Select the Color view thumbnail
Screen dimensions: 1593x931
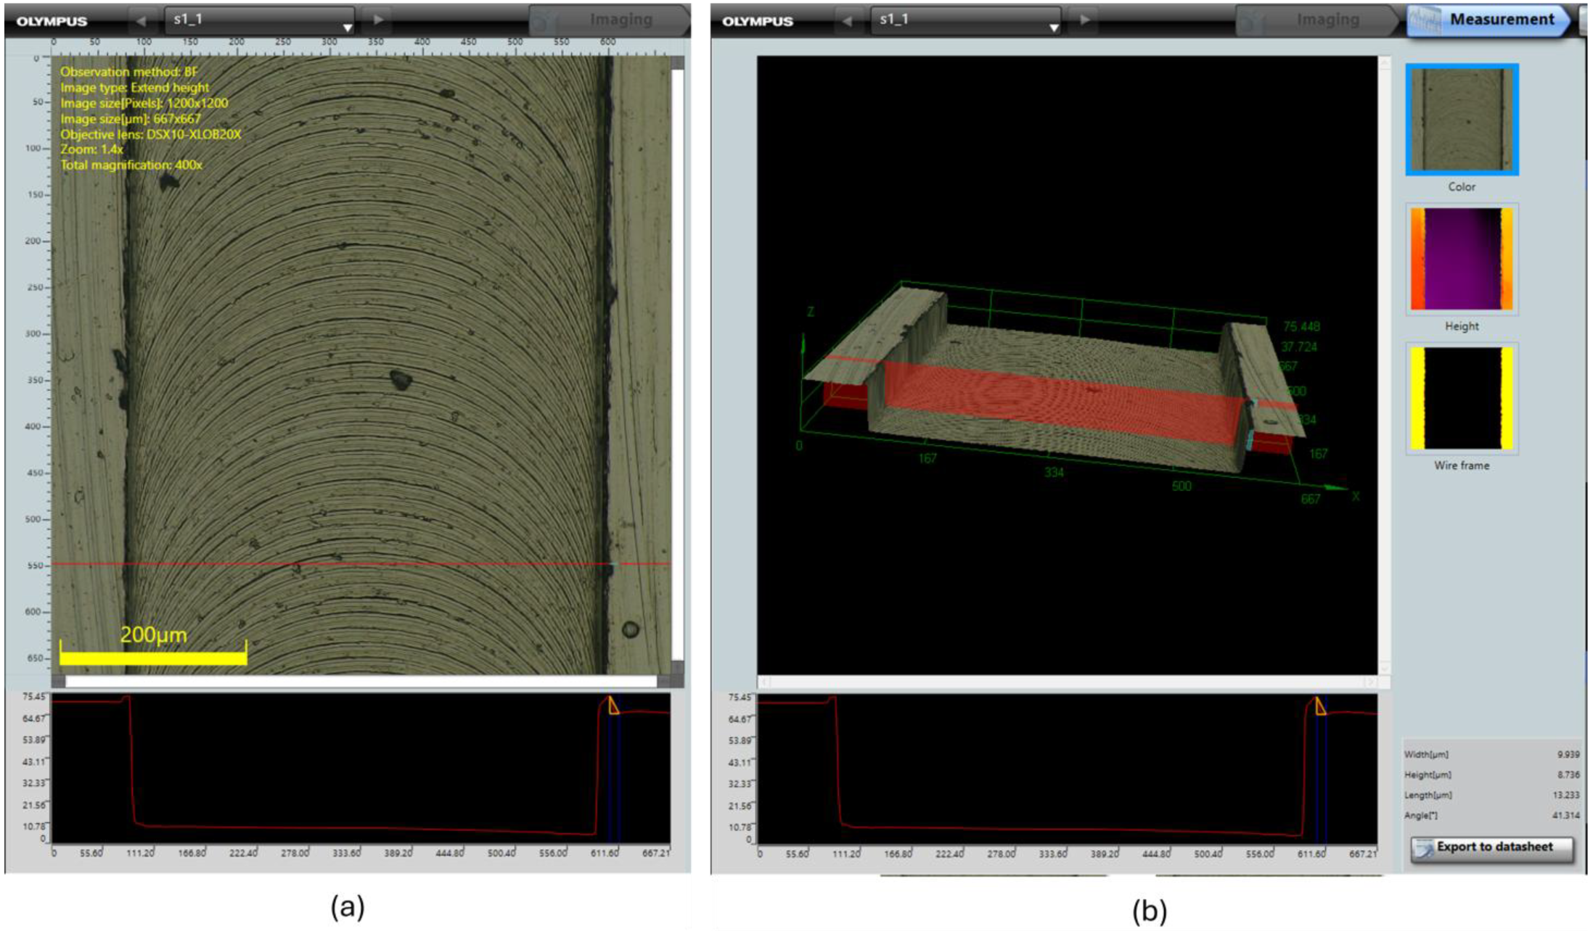[x=1462, y=120]
